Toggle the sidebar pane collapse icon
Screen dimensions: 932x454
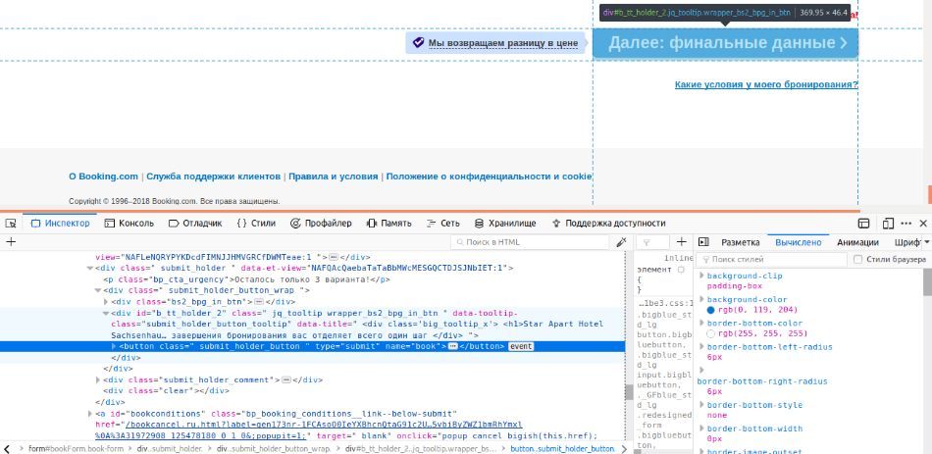coord(703,242)
